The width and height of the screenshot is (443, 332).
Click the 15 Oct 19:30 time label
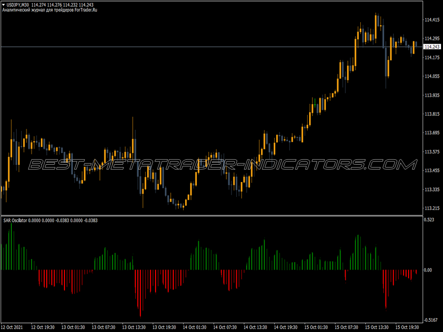(x=407, y=328)
